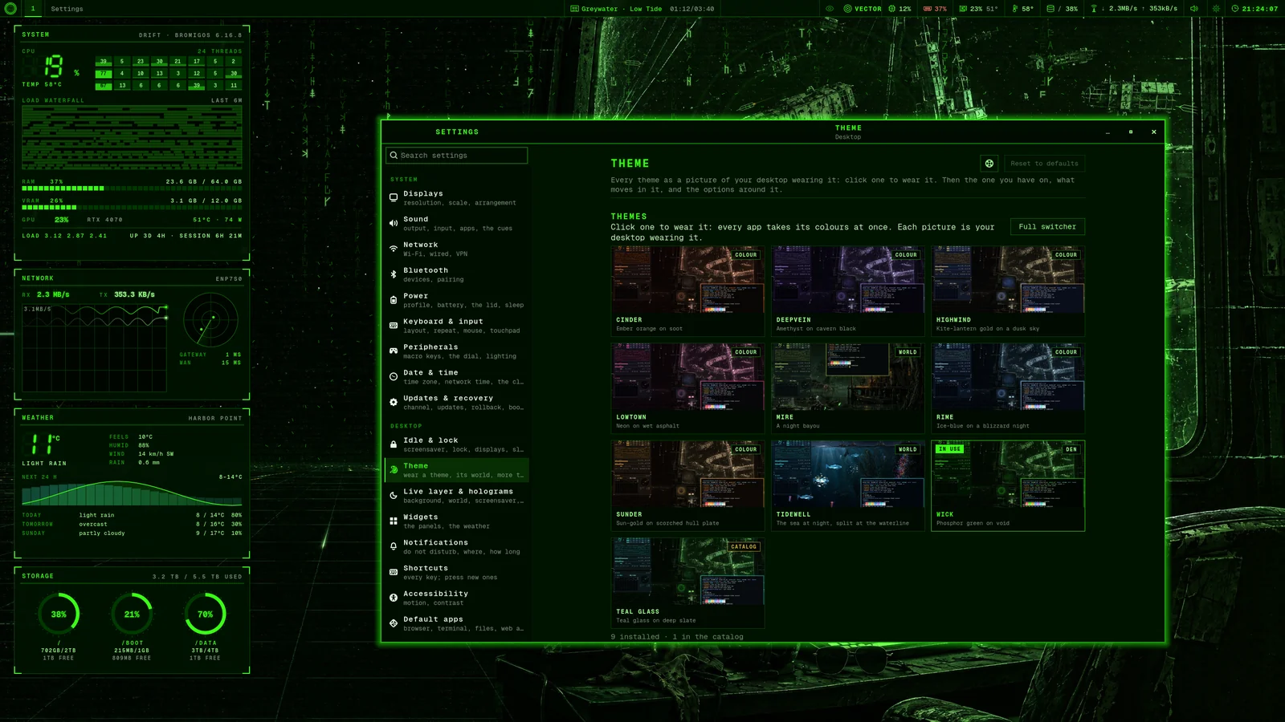The height and width of the screenshot is (722, 1285).
Task: Apply the Sunder theme thumbnail
Action: pos(687,485)
